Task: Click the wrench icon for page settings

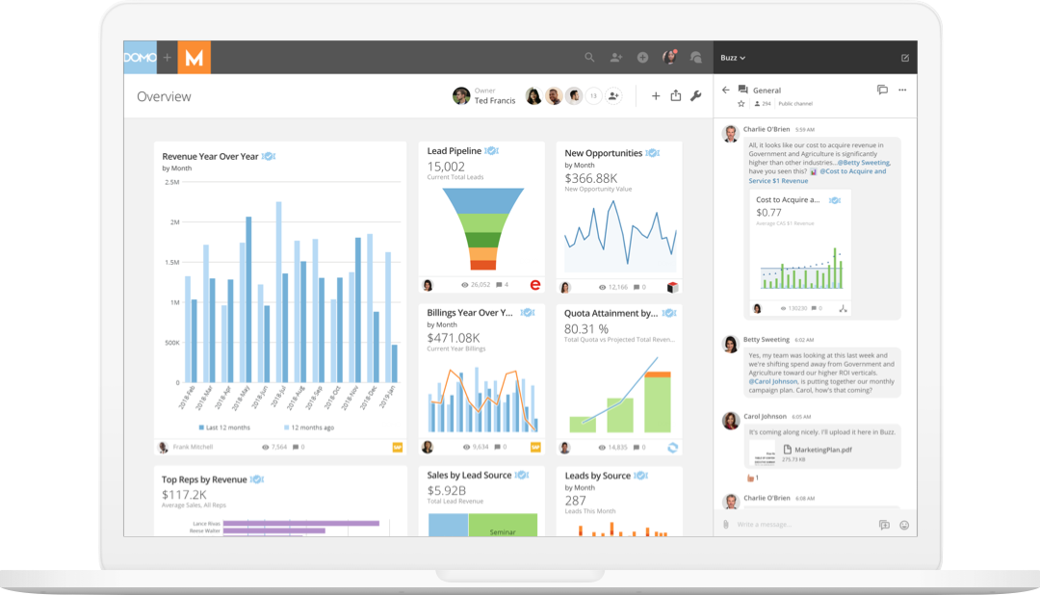Action: (696, 95)
